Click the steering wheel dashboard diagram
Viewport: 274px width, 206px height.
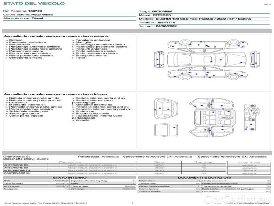click(x=252, y=117)
